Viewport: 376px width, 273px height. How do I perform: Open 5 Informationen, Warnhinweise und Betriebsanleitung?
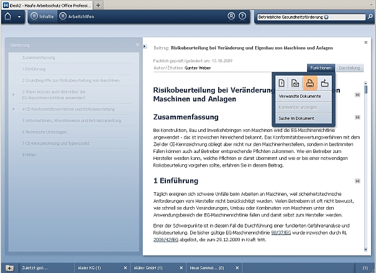[x=71, y=121]
